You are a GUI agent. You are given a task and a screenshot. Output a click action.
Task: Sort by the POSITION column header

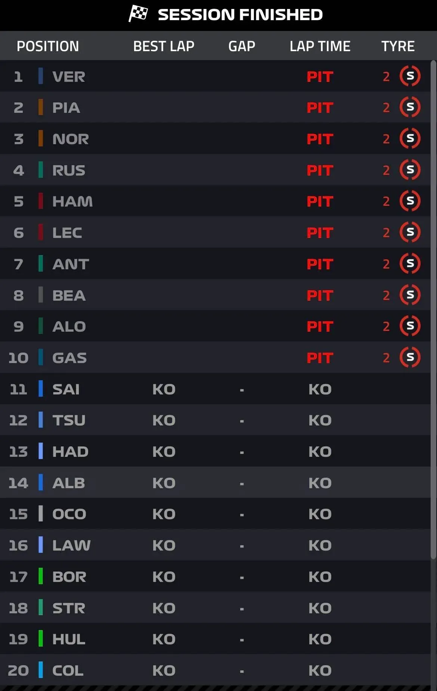pos(48,46)
